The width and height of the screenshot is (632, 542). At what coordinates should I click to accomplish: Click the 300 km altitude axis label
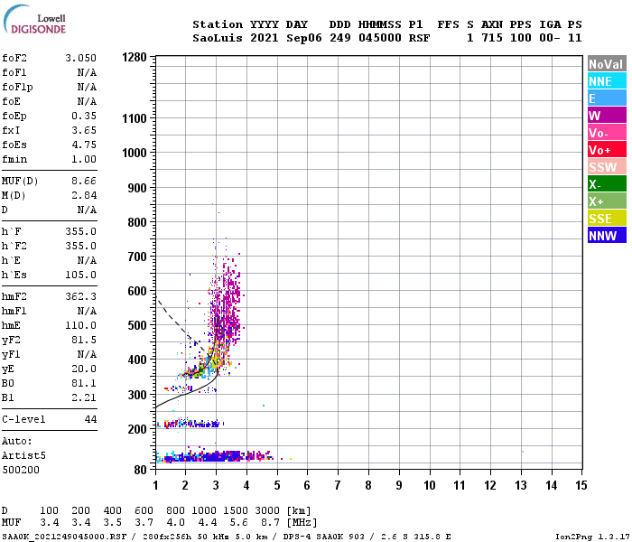tap(137, 395)
